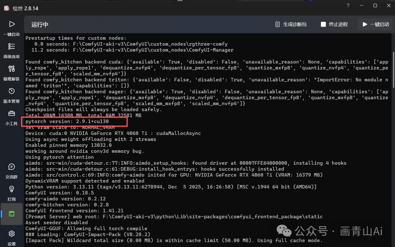Click the 绘世 app logo in title bar
395x247 pixels.
(x=6, y=8)
